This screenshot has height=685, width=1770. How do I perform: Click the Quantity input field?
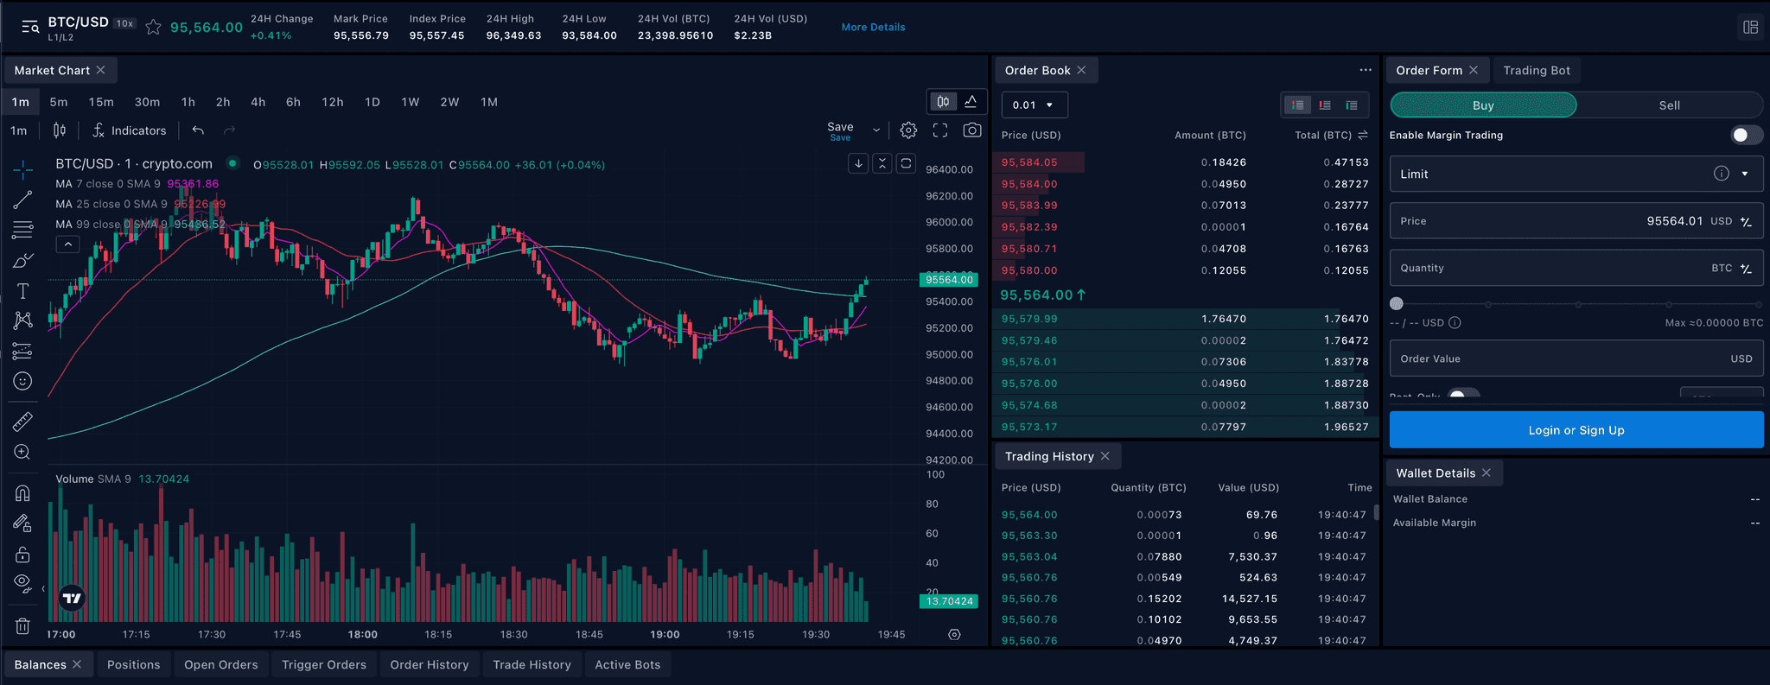click(x=1576, y=268)
